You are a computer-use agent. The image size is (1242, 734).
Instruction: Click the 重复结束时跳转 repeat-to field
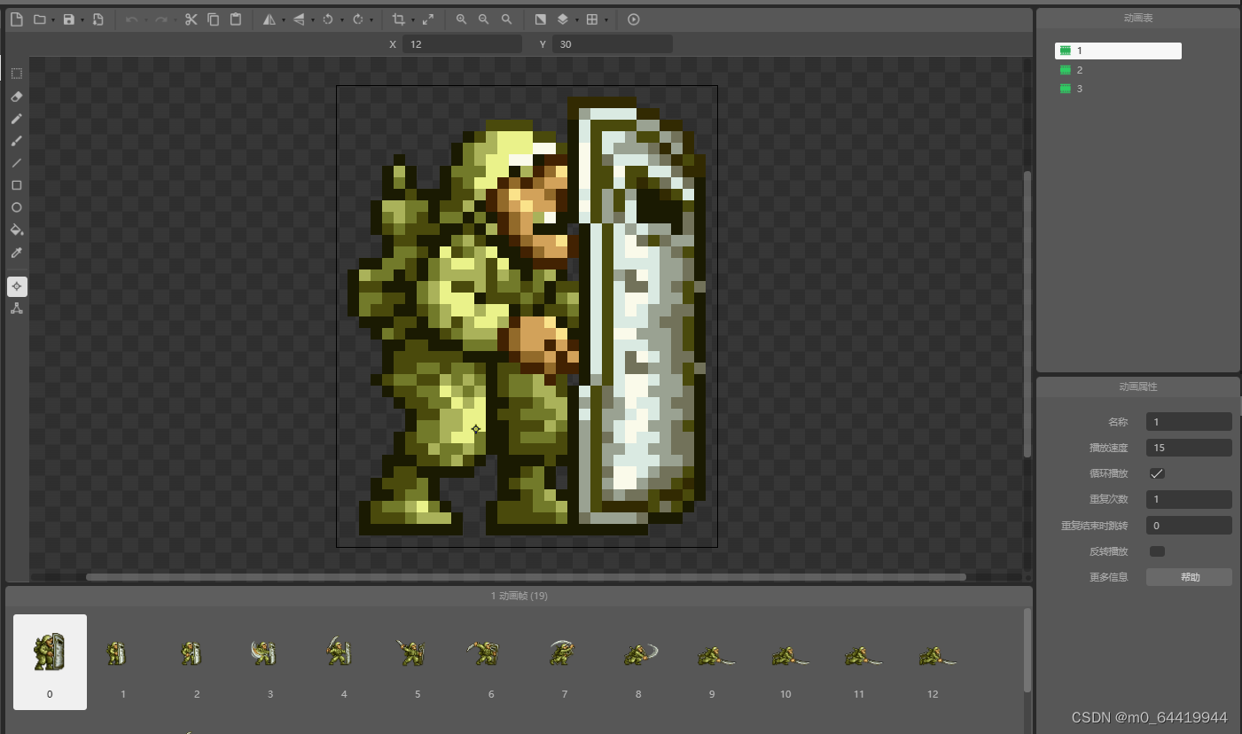coord(1189,526)
